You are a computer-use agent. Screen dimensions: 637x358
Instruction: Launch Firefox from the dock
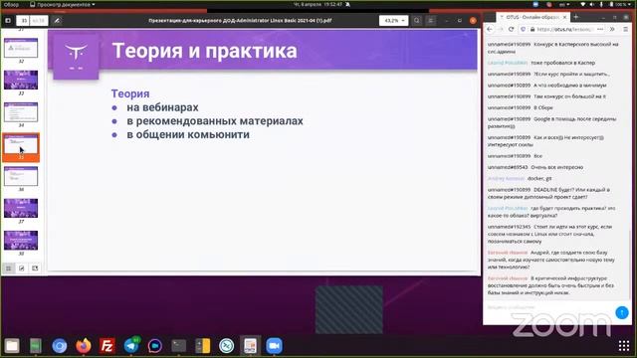tap(84, 346)
